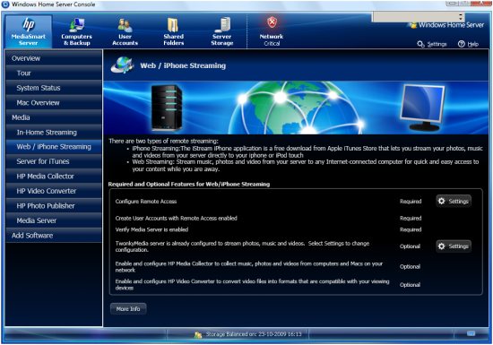This screenshot has height=345, width=493.
Task: Select Mac Overview in the sidebar
Action: coord(54,102)
